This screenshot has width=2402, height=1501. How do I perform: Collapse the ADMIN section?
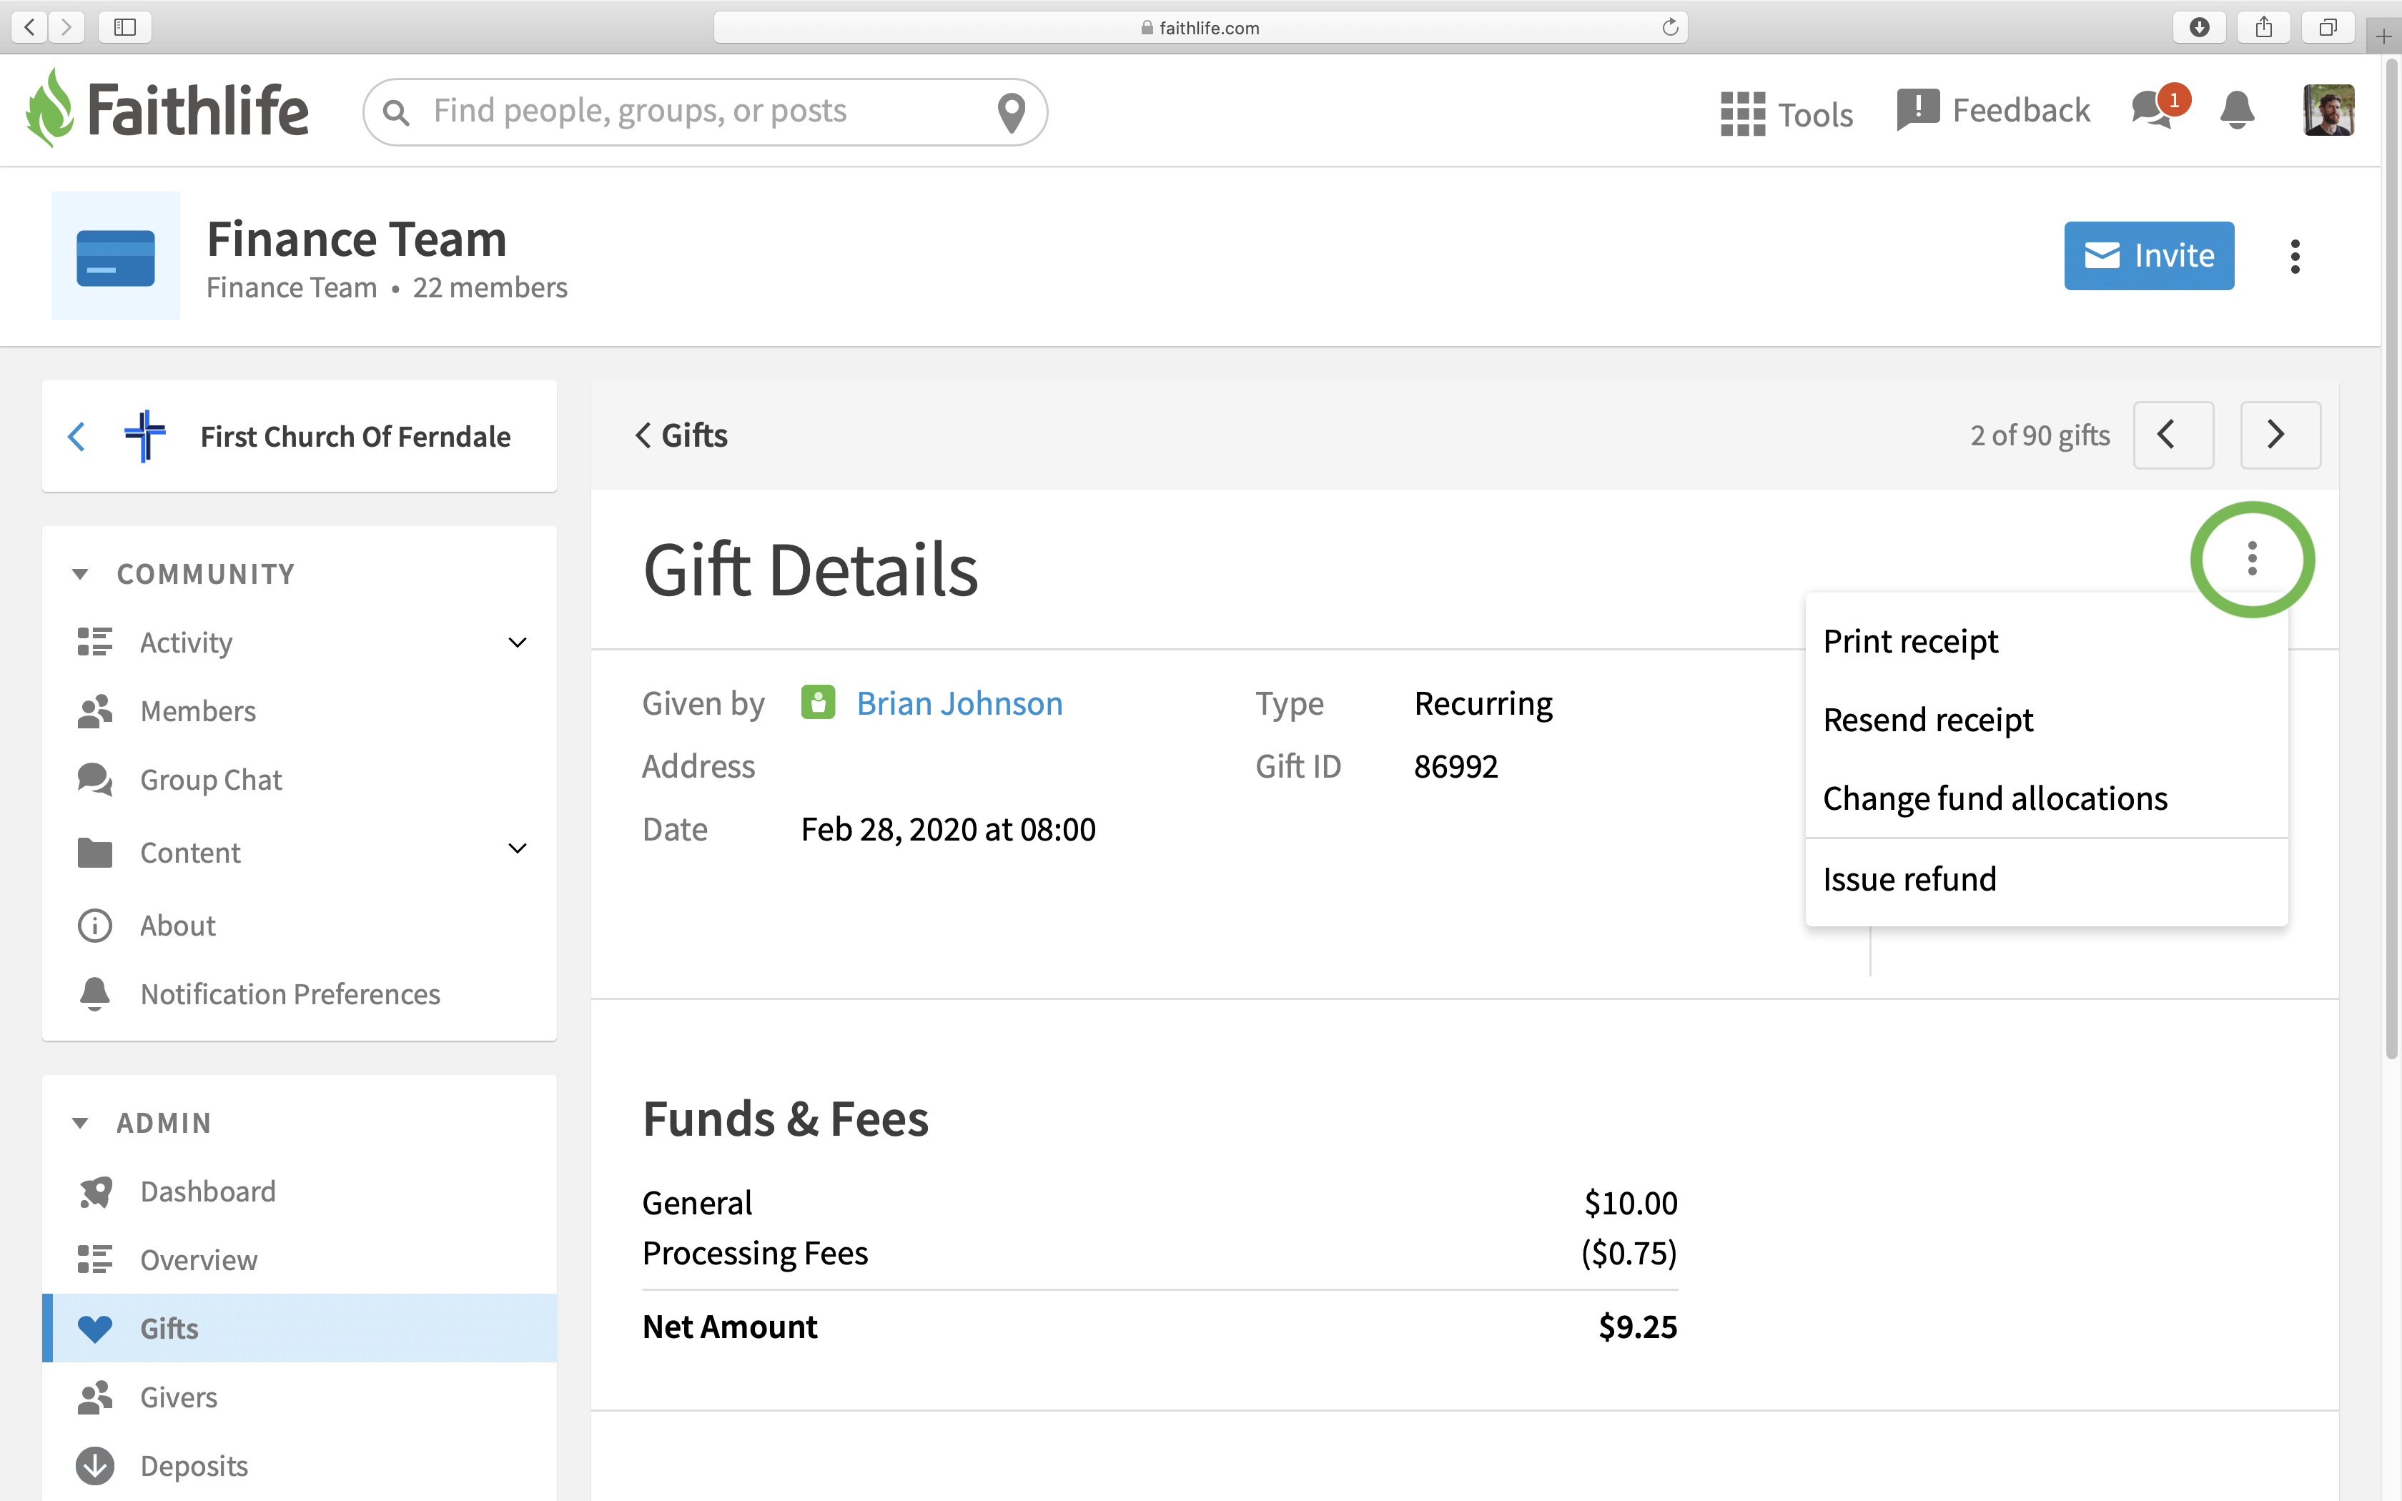pyautogui.click(x=80, y=1123)
